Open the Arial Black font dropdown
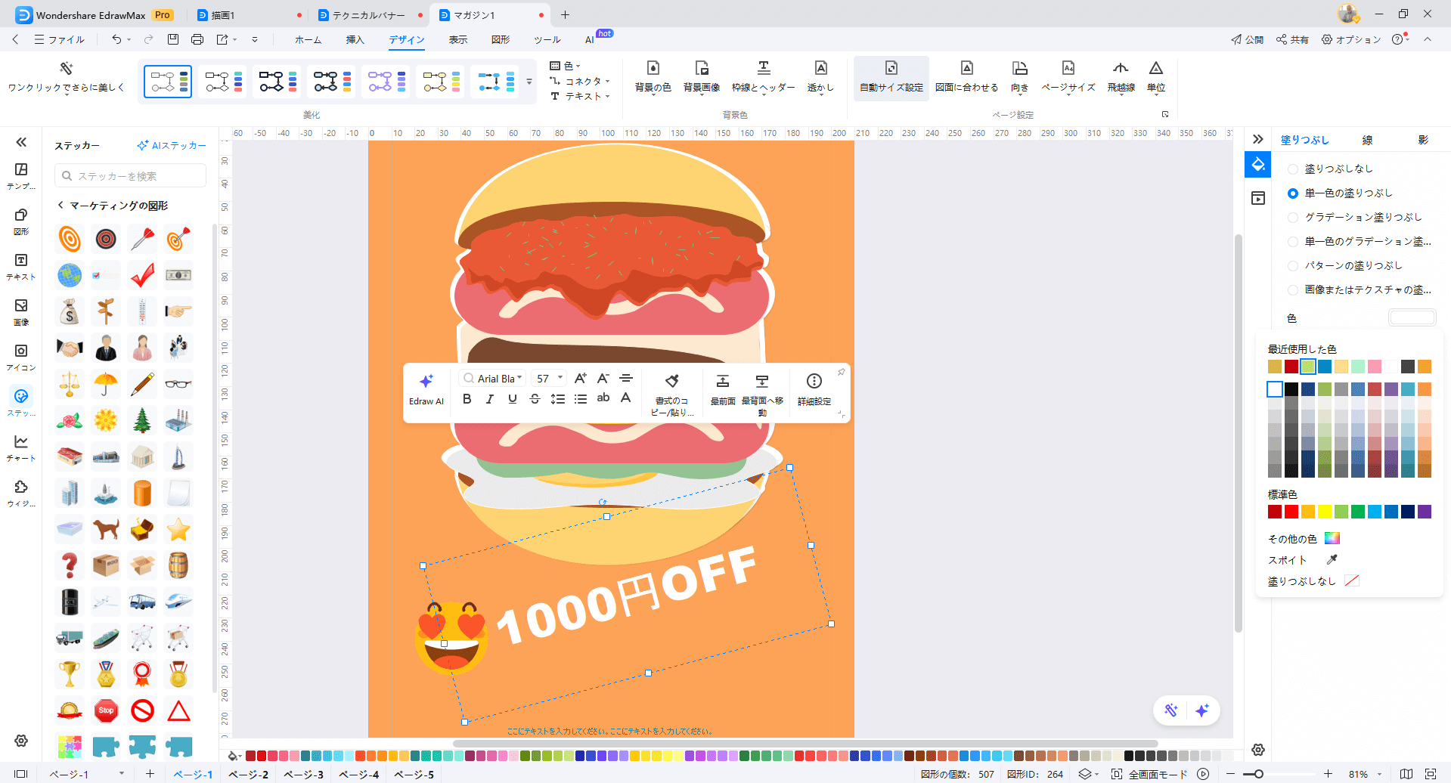 point(499,379)
